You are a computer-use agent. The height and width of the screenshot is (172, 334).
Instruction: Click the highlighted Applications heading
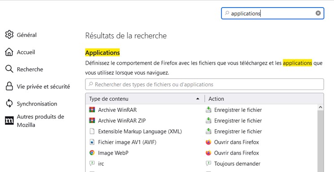click(x=102, y=53)
